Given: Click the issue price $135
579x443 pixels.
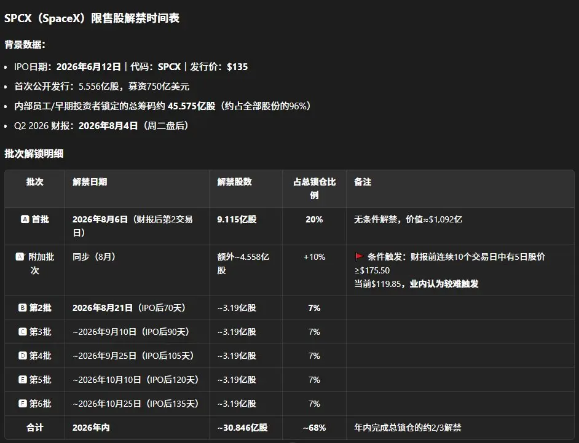Looking at the screenshot, I should tap(237, 67).
